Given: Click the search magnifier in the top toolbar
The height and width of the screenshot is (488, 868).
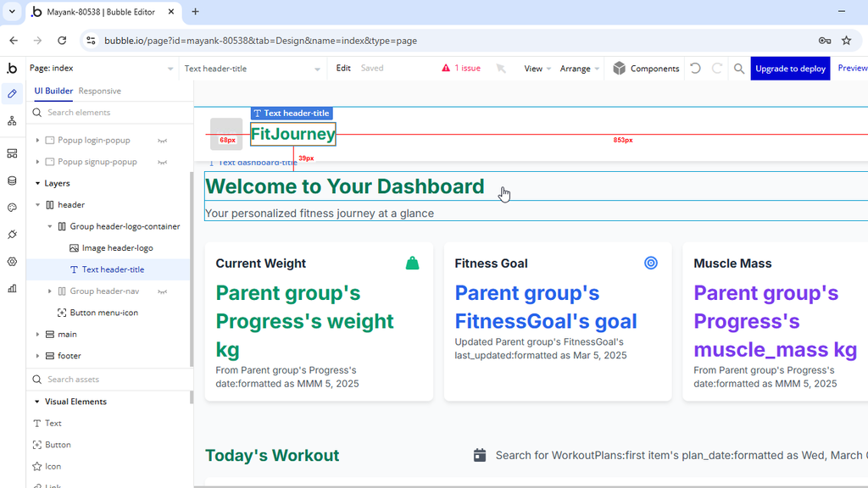Looking at the screenshot, I should click(x=739, y=69).
